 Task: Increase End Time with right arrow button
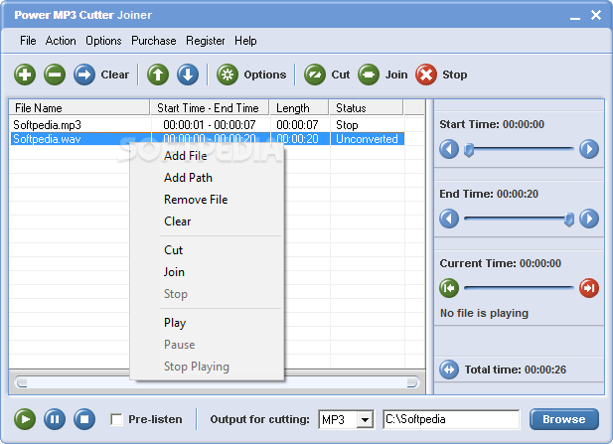point(589,219)
